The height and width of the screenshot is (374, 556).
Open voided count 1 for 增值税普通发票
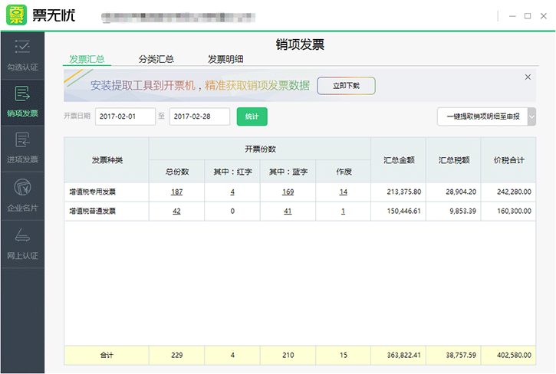pyautogui.click(x=343, y=211)
